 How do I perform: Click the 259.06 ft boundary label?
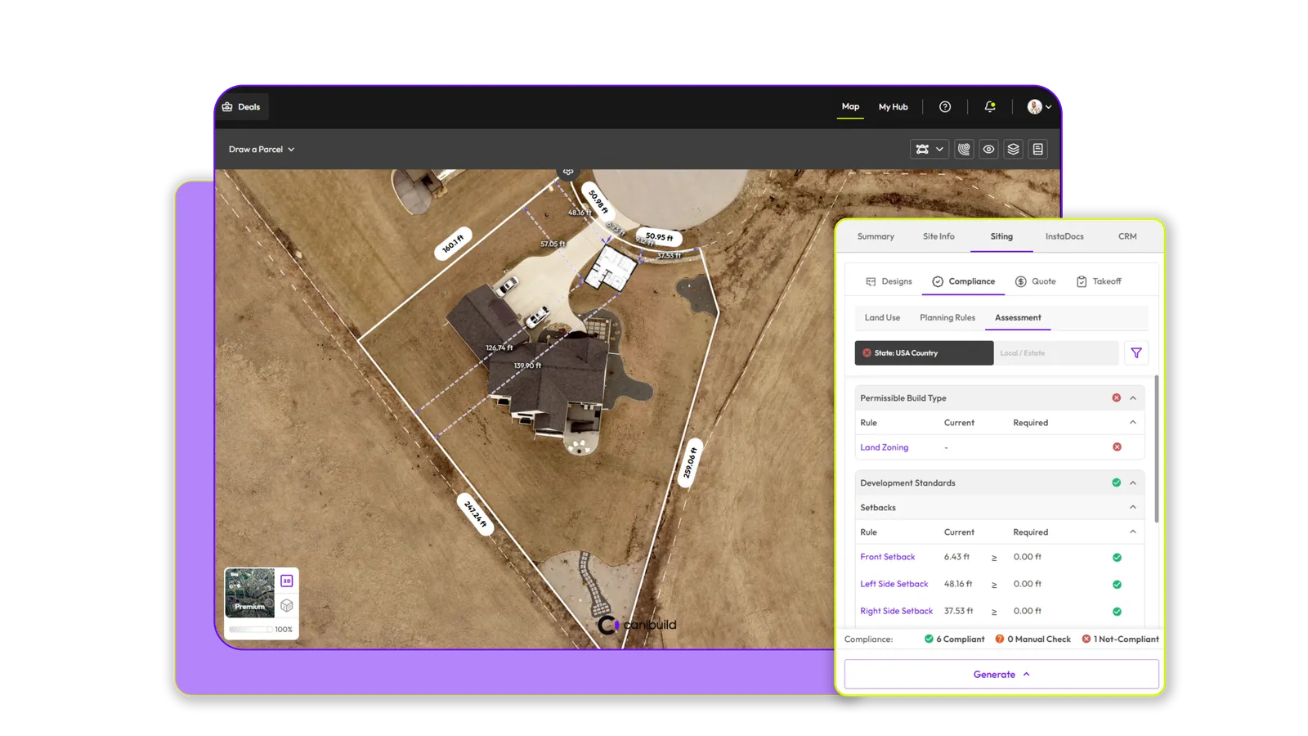coord(691,463)
